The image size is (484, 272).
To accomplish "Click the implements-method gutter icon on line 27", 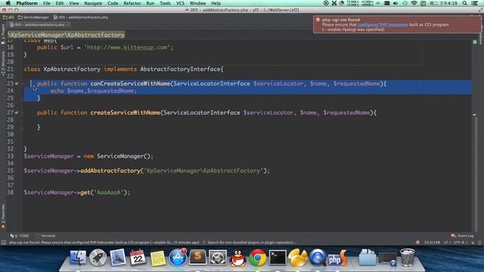I will click(17, 113).
